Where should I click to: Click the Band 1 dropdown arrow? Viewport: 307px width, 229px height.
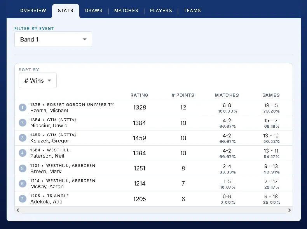click(85, 39)
